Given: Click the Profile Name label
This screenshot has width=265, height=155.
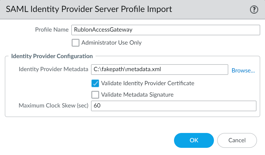Looking at the screenshot, I should pos(52,30).
